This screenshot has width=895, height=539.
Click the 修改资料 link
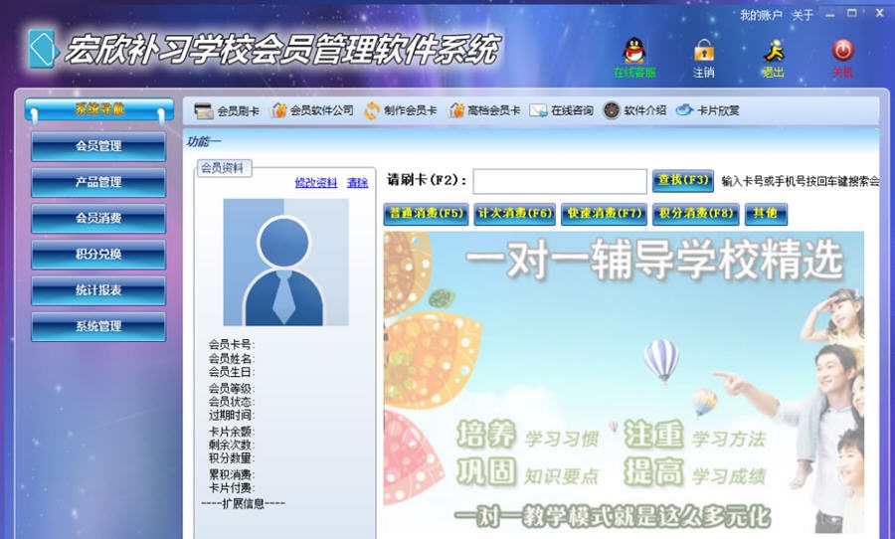(x=316, y=183)
